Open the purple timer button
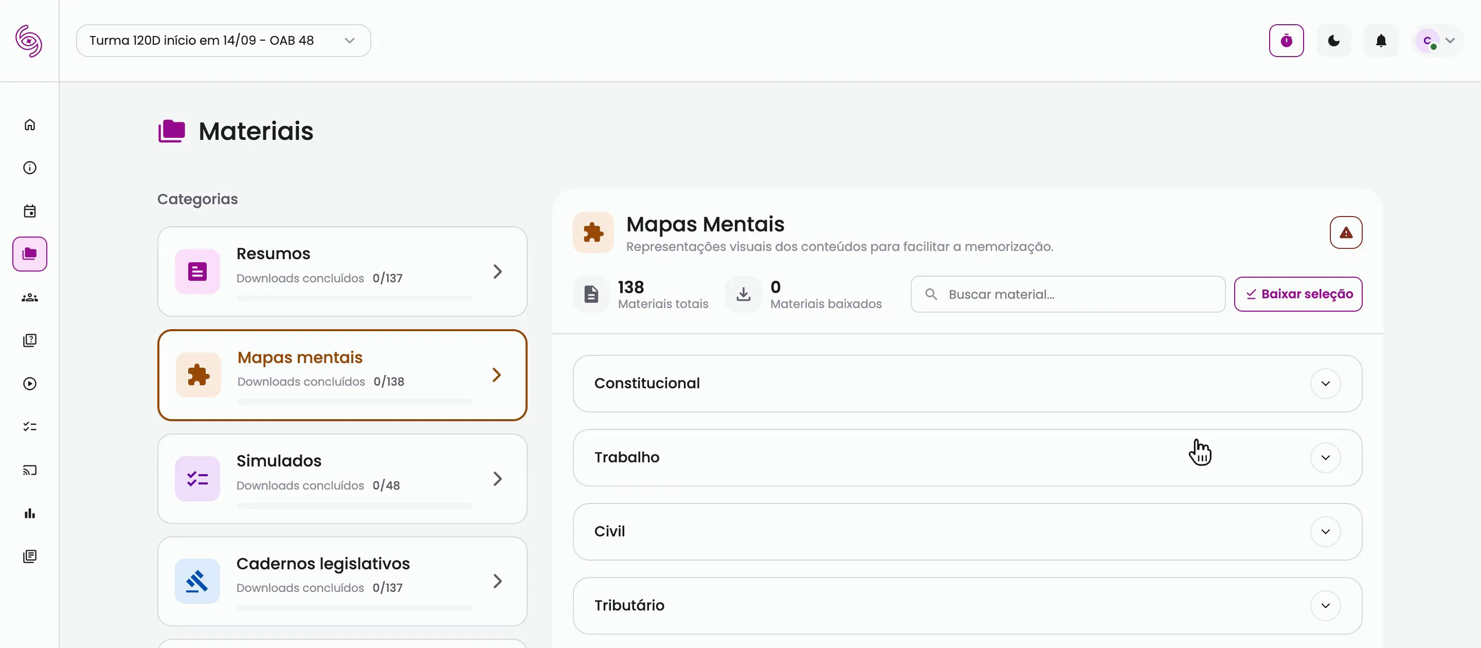Screen dimensions: 1481x648 (1286, 41)
